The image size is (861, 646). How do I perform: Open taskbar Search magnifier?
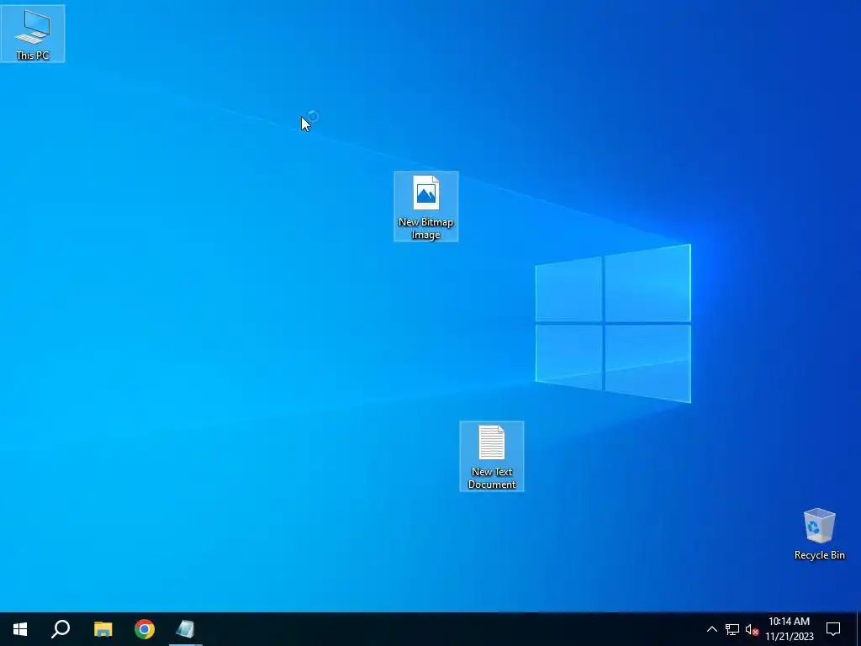(61, 629)
